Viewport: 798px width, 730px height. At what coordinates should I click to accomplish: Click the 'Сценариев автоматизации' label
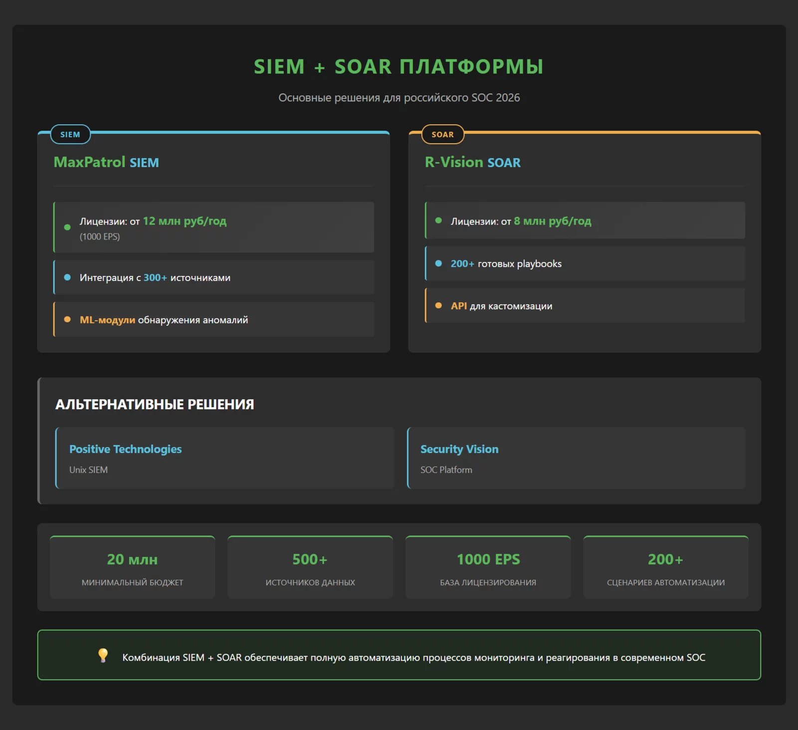click(x=666, y=582)
